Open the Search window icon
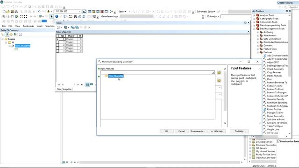 click(x=98, y=12)
